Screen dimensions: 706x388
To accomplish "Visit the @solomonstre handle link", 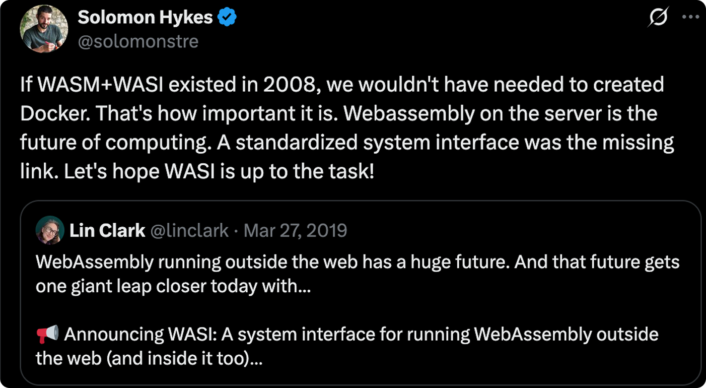I will (138, 41).
